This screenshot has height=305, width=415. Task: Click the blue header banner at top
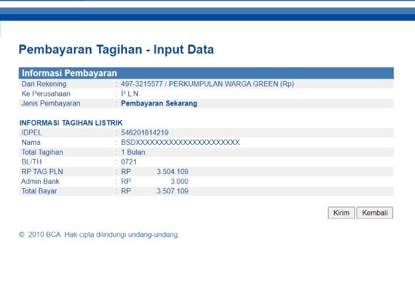pyautogui.click(x=207, y=12)
